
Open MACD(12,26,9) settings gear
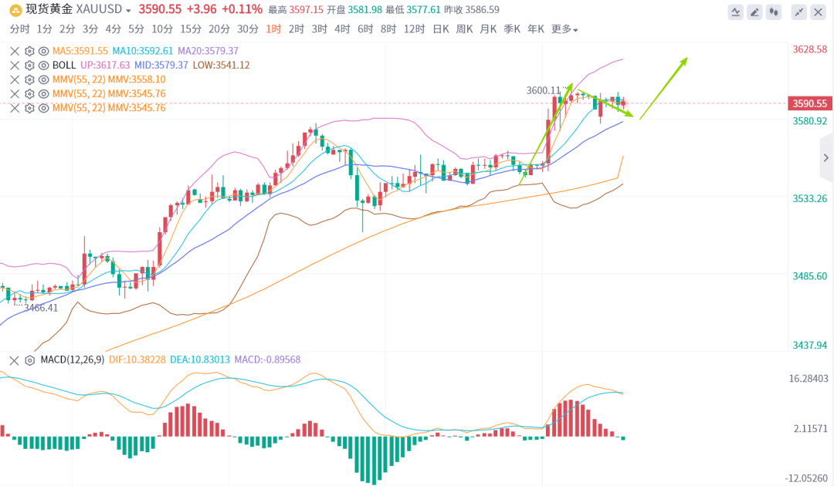(x=29, y=359)
